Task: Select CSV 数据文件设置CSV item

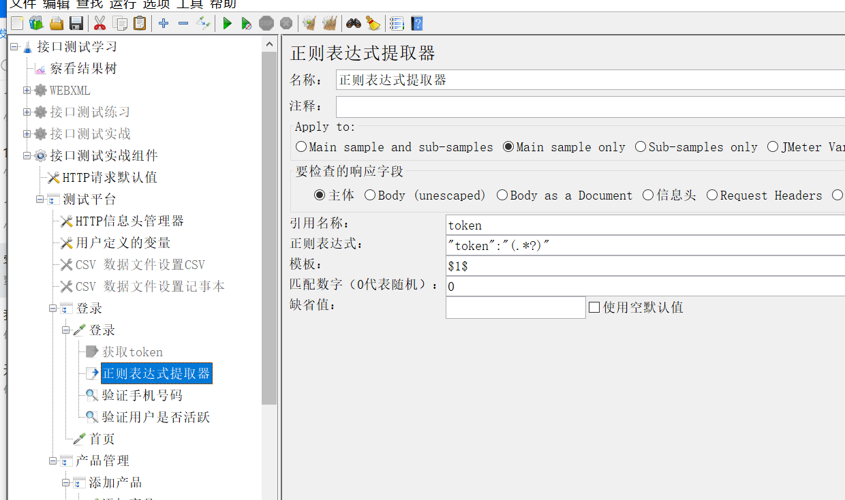Action: (140, 265)
